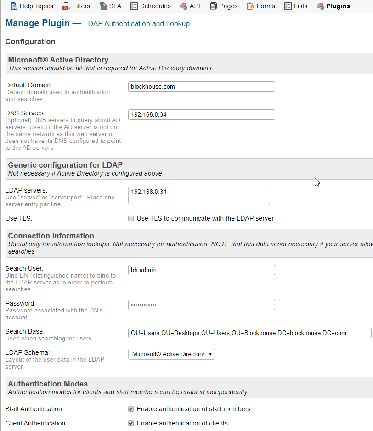Click the Filters icon in navigation

pos(66,6)
